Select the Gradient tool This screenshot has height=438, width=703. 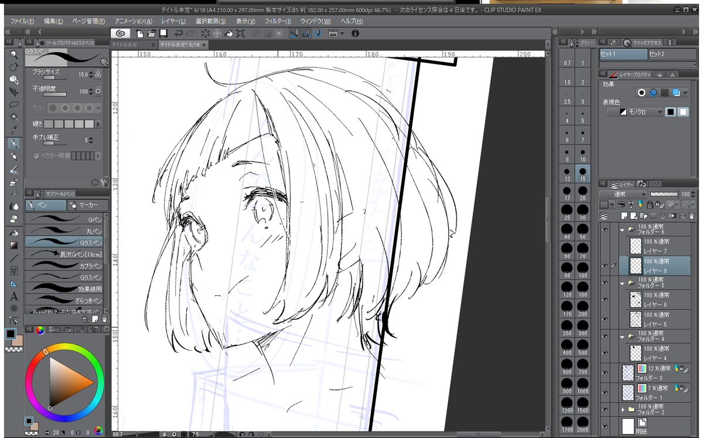click(13, 245)
